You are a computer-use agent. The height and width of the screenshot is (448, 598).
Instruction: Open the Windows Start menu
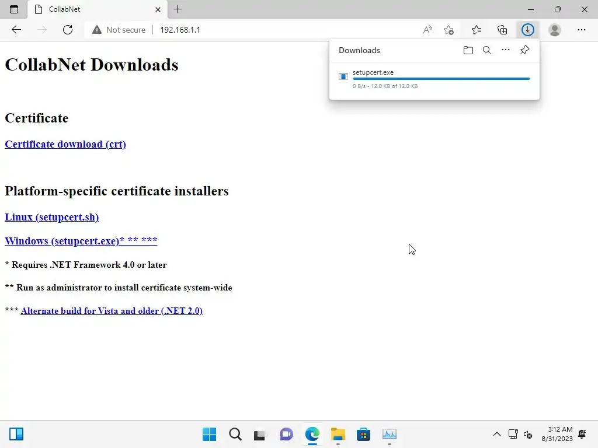(210, 434)
